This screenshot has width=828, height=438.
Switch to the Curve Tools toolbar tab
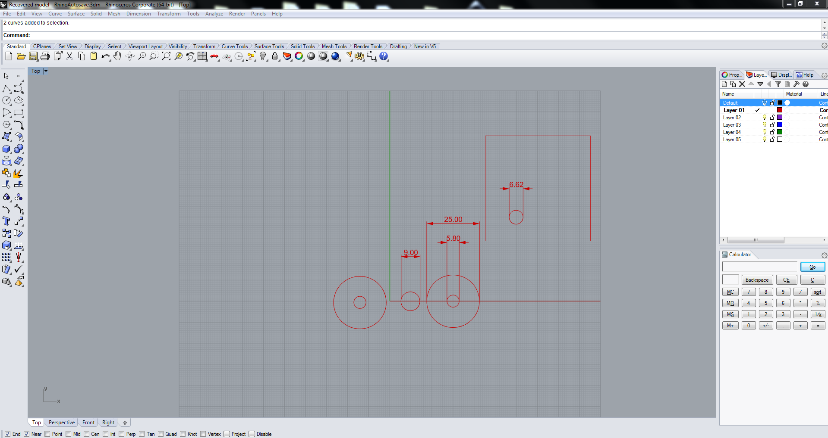click(234, 47)
